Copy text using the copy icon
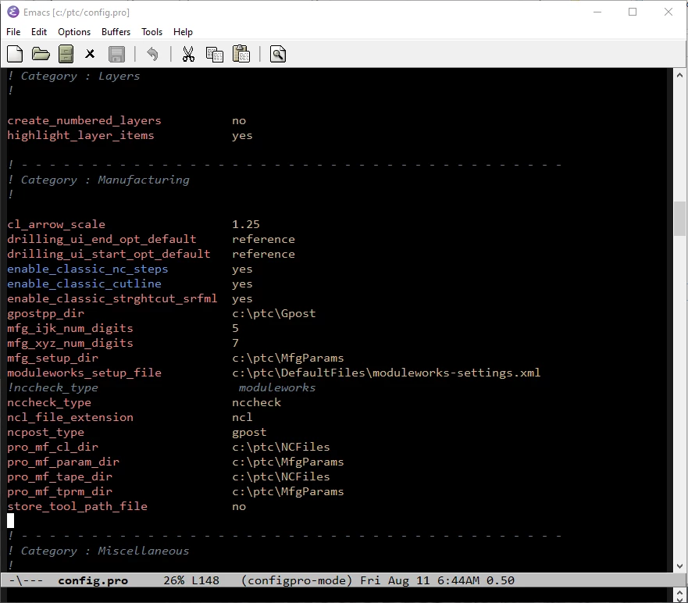The image size is (688, 603). (x=214, y=53)
